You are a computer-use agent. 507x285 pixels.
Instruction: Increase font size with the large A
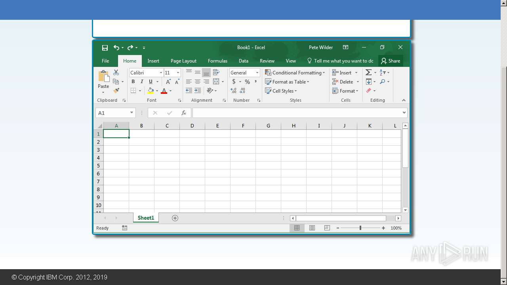pos(168,82)
